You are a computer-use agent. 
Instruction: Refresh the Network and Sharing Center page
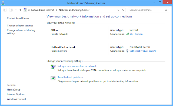[122, 10]
